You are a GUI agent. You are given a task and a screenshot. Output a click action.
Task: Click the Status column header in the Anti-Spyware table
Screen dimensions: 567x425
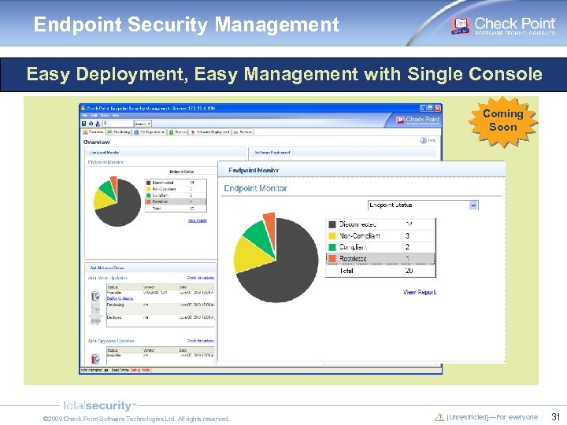pos(124,350)
